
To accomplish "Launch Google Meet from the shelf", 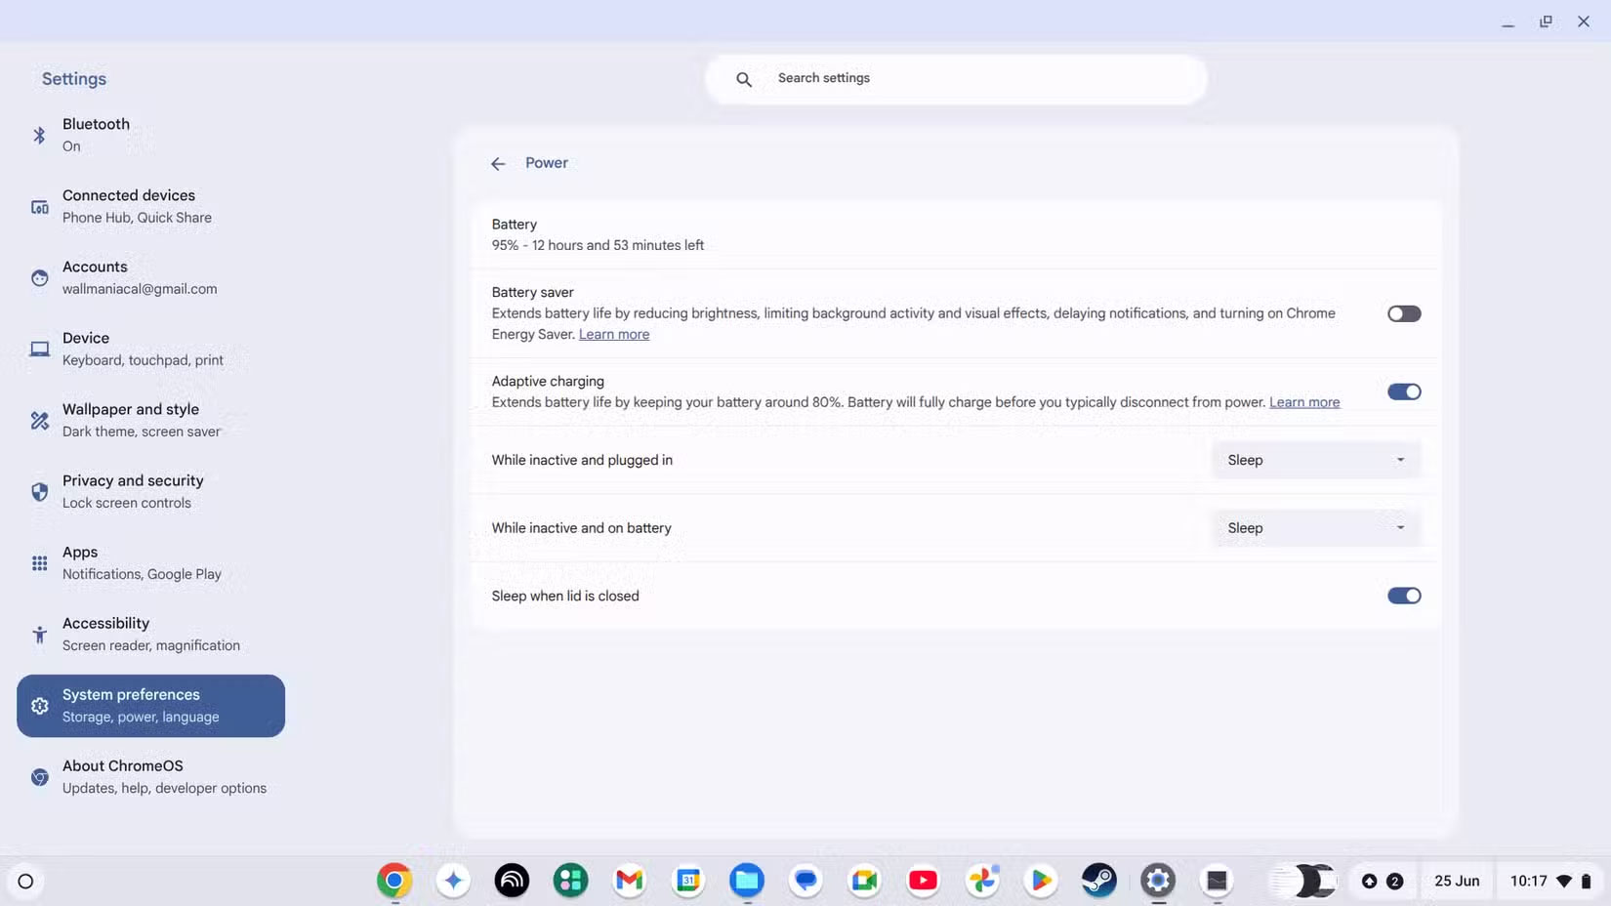I will (x=863, y=880).
